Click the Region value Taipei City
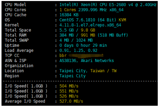 (72, 76)
